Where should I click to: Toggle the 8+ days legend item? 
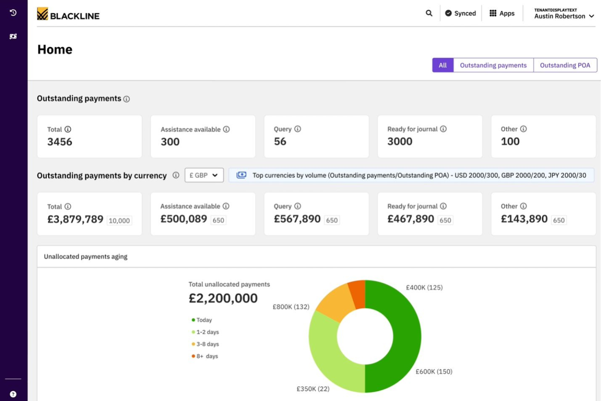click(206, 356)
